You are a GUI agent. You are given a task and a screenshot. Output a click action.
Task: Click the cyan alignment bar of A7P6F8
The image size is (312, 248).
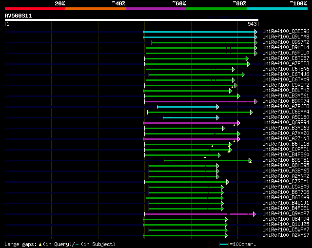point(188,107)
